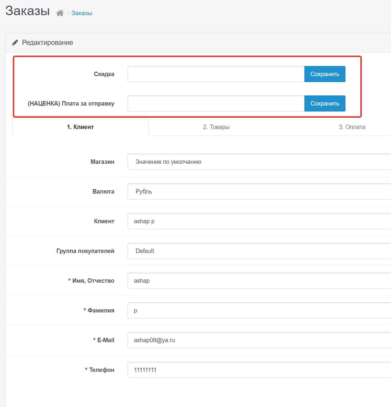Click the Телефон label
This screenshot has width=391, height=407.
tap(102, 370)
